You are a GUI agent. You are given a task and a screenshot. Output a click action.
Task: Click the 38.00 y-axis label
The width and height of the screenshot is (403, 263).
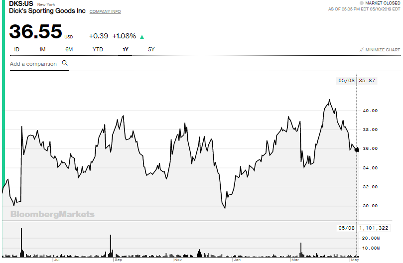point(370,130)
